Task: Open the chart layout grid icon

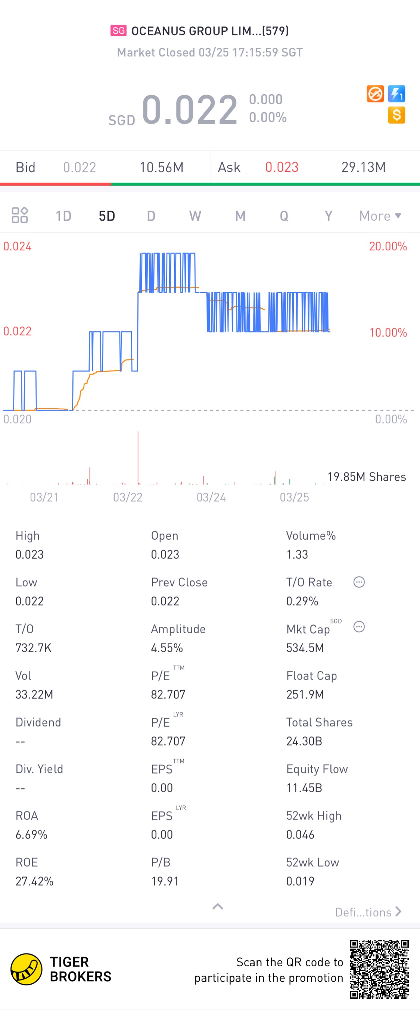Action: [x=19, y=215]
